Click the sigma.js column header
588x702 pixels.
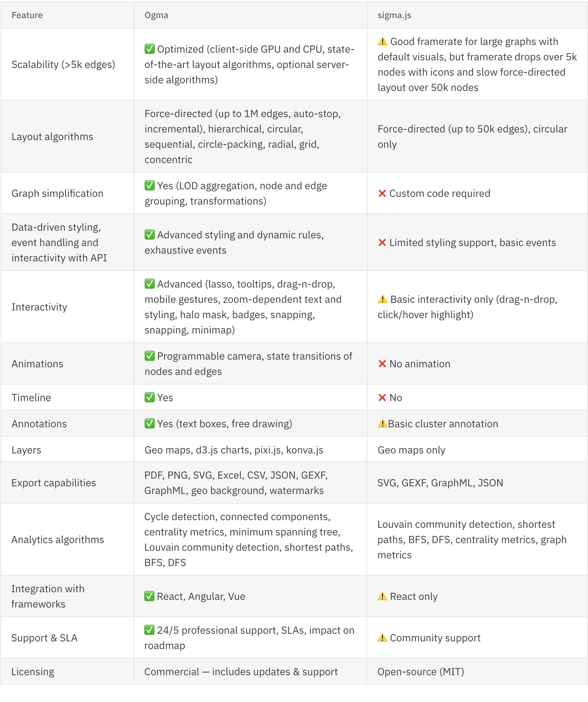[x=394, y=15]
